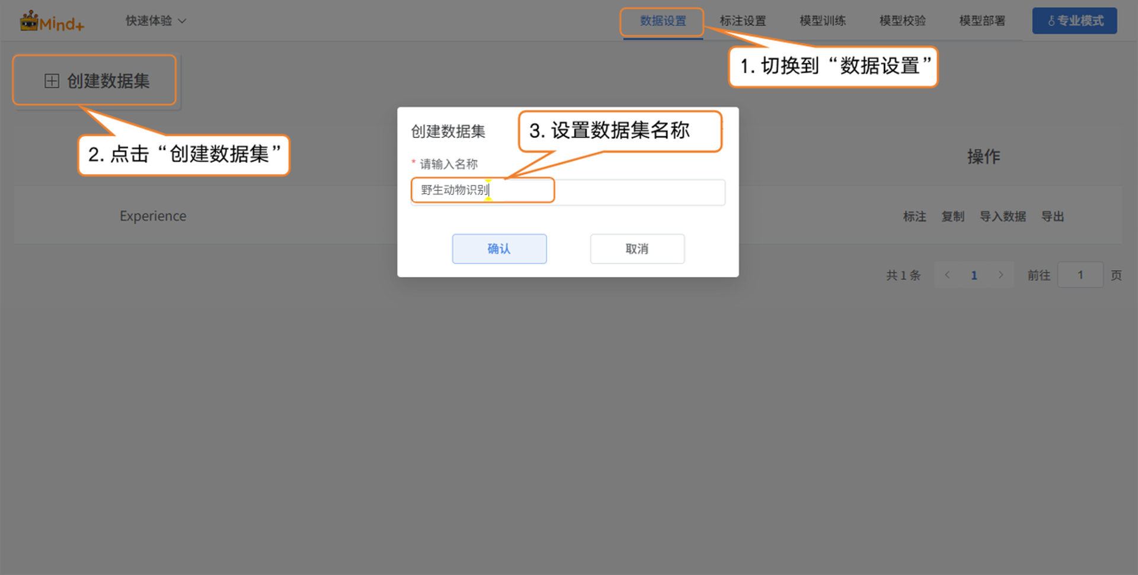The height and width of the screenshot is (575, 1138).
Task: Click the 前往 page number input box
Action: [1080, 275]
